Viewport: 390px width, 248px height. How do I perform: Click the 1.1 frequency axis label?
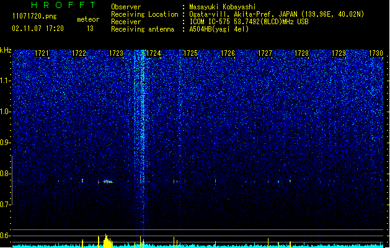point(5,81)
